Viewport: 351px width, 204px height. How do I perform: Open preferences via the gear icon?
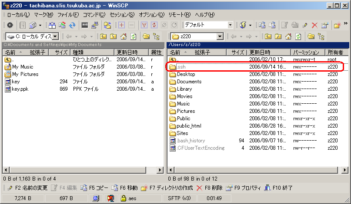(10, 25)
